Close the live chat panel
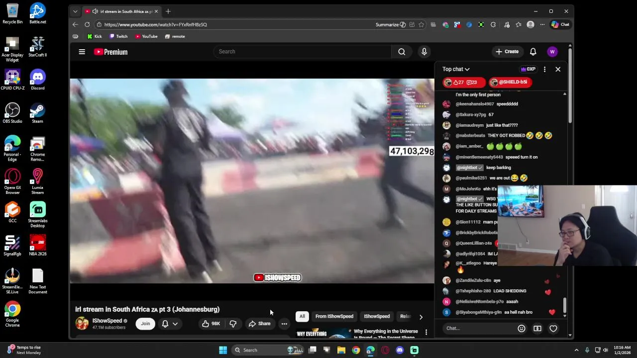Screen dimensions: 637x358 (558, 69)
